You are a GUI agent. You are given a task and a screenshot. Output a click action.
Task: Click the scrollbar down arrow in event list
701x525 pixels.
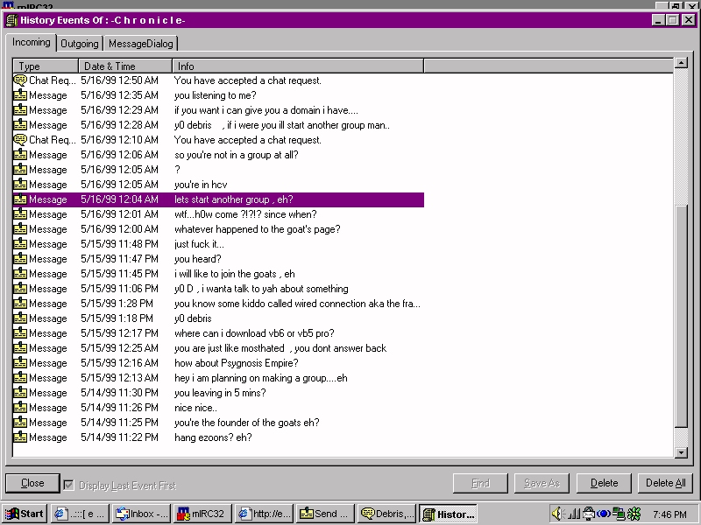click(x=681, y=451)
